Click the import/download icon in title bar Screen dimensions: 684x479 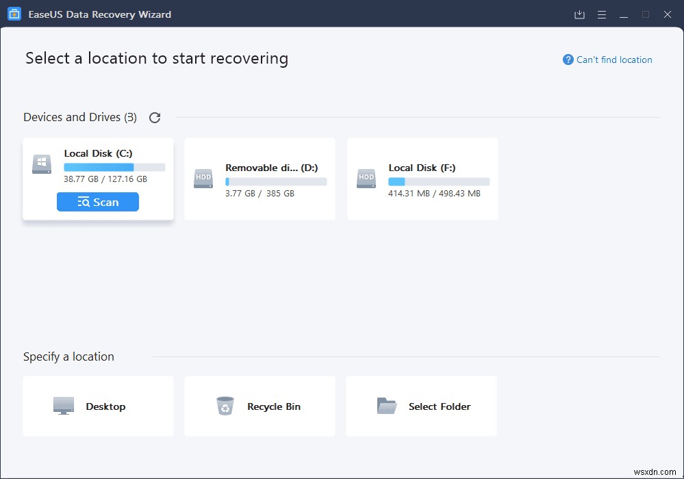579,14
